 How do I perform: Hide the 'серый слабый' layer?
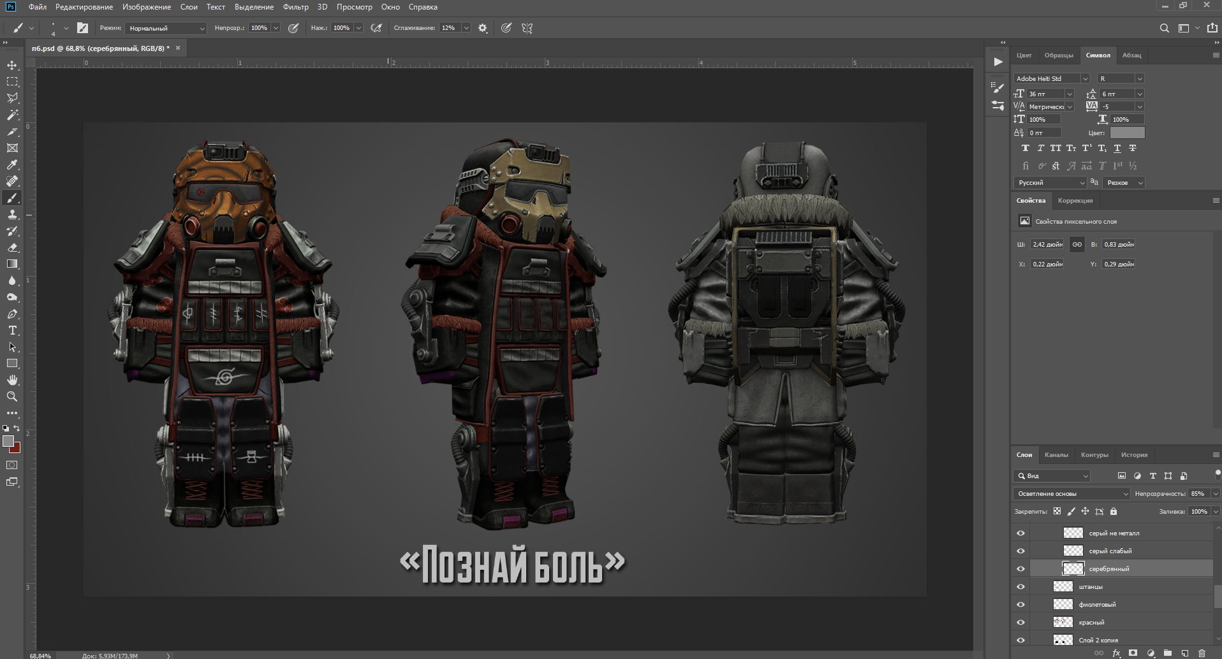1020,551
